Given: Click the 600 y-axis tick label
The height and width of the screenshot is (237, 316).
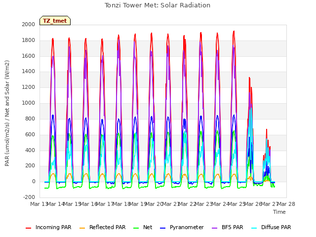Looking at the screenshot, I should [x=30, y=134].
